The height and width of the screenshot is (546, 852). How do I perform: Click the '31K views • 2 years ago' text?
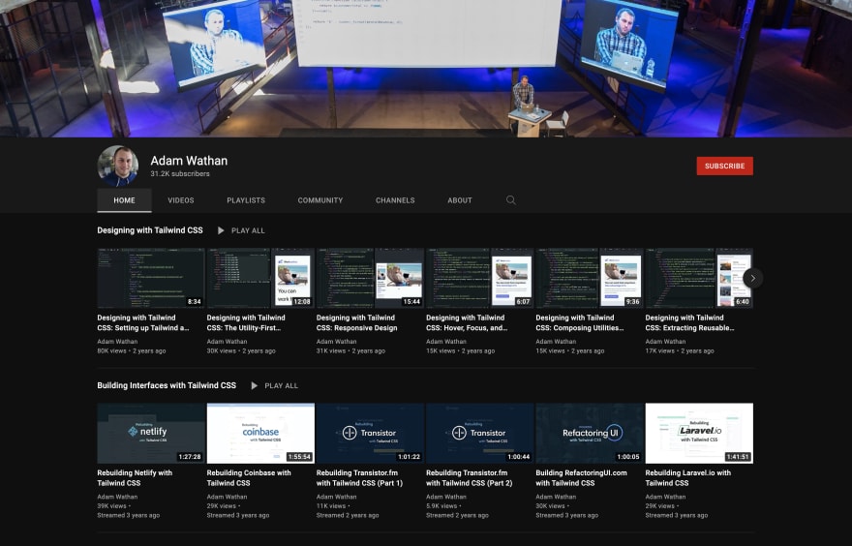351,351
